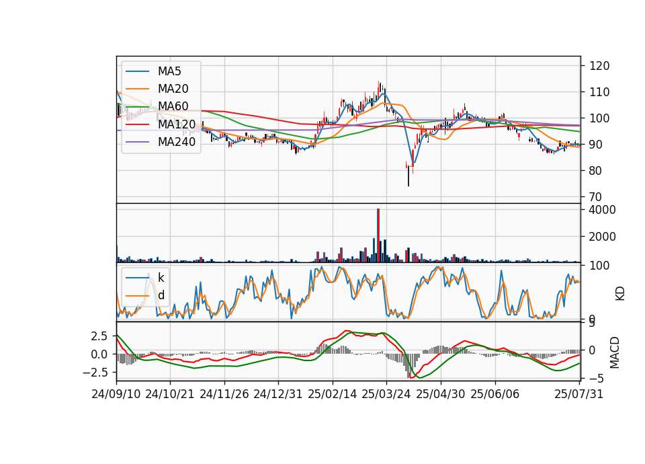Click the orange d legend line
This screenshot has height=464, width=645.
pos(137,295)
